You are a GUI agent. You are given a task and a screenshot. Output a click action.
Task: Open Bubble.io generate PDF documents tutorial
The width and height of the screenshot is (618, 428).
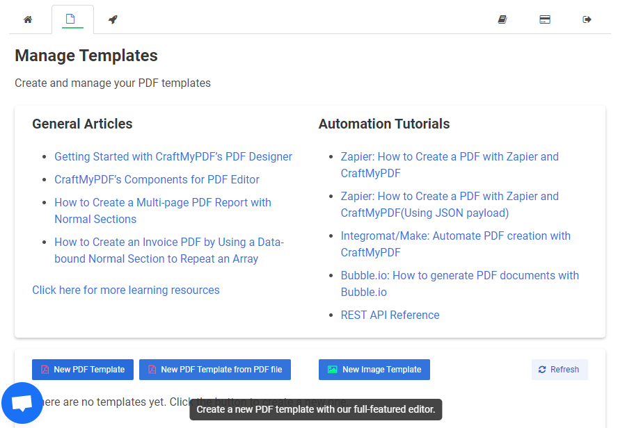point(459,283)
